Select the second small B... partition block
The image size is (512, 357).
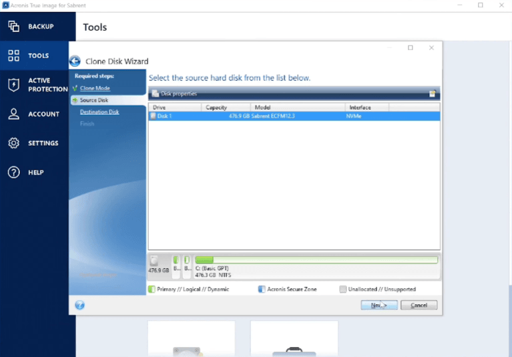(187, 267)
